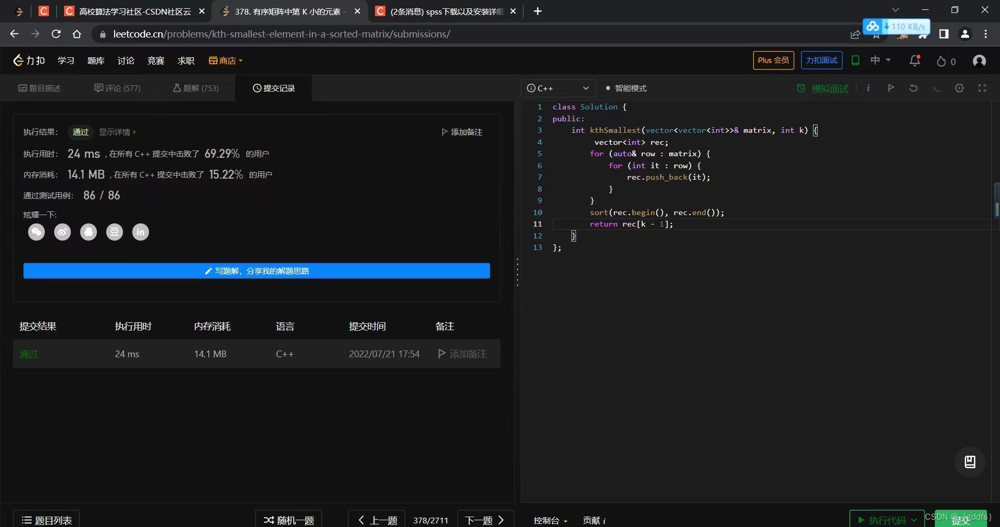Click the LeetCode 力扣 logo

(x=29, y=60)
